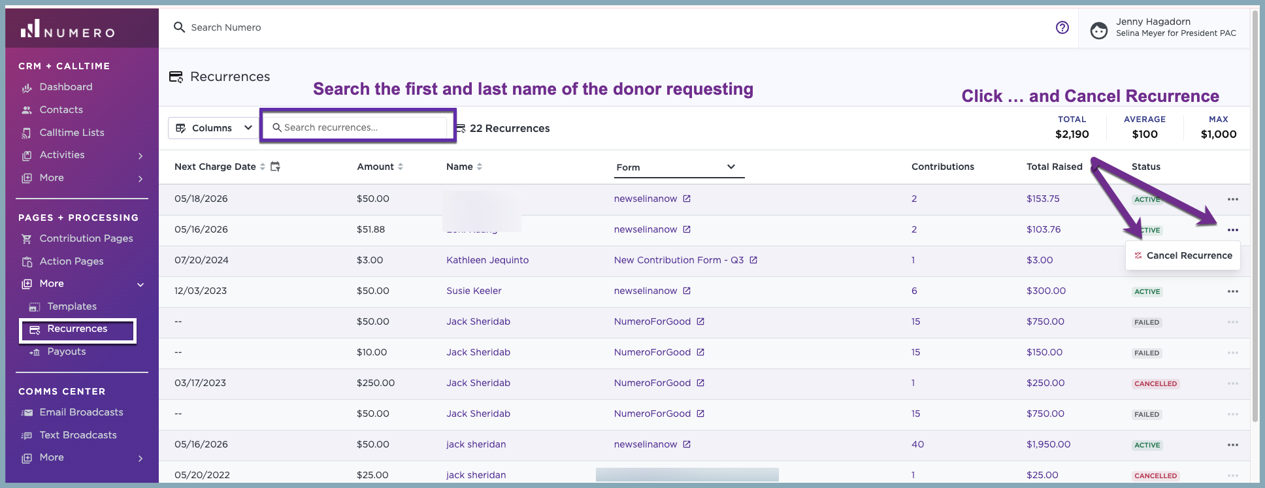Toggle sort on Next Charge Date column
Viewport: 1265px width, 488px height.
tap(262, 167)
